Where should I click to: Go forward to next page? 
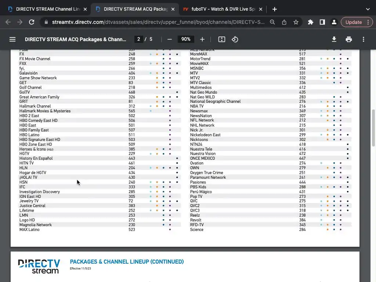(x=20, y=22)
